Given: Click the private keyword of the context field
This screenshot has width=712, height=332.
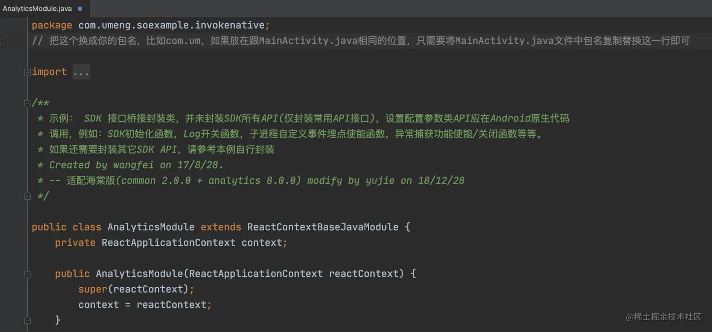Looking at the screenshot, I should [75, 243].
